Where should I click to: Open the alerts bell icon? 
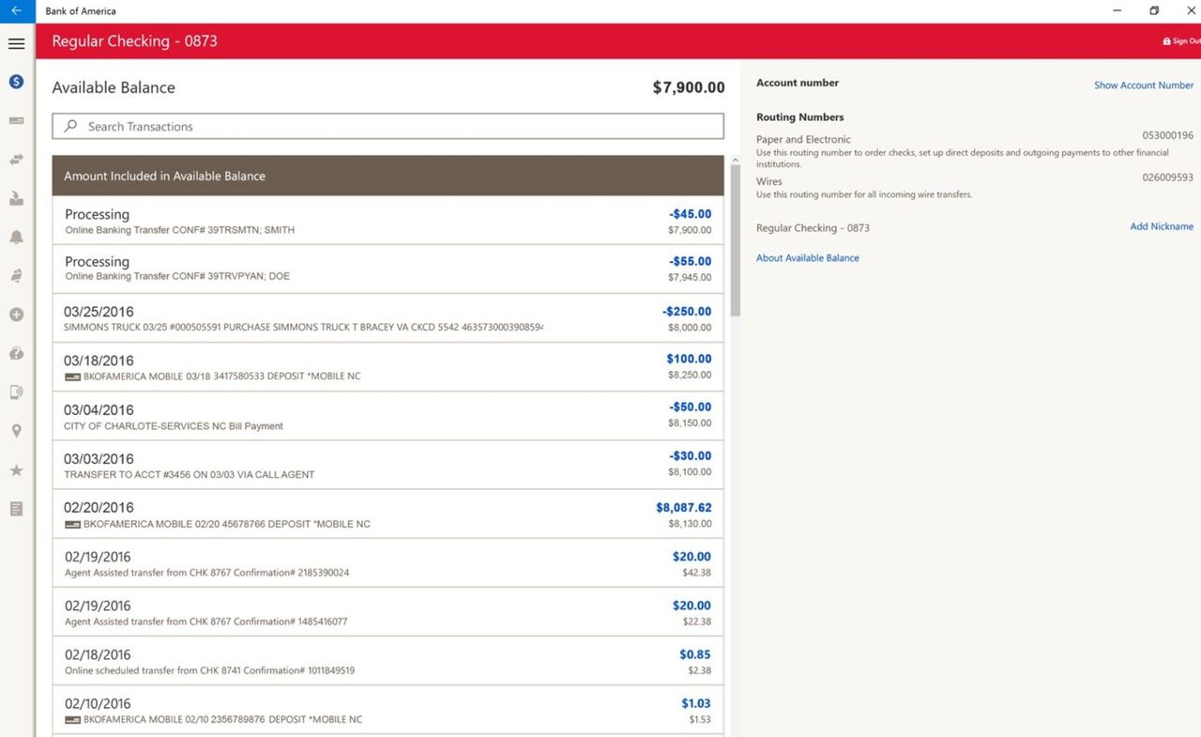coord(16,238)
